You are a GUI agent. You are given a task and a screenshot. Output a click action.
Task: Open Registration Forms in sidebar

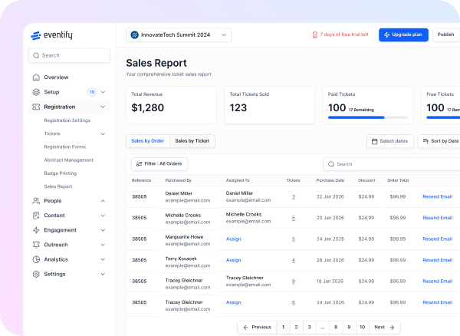pyautogui.click(x=65, y=147)
